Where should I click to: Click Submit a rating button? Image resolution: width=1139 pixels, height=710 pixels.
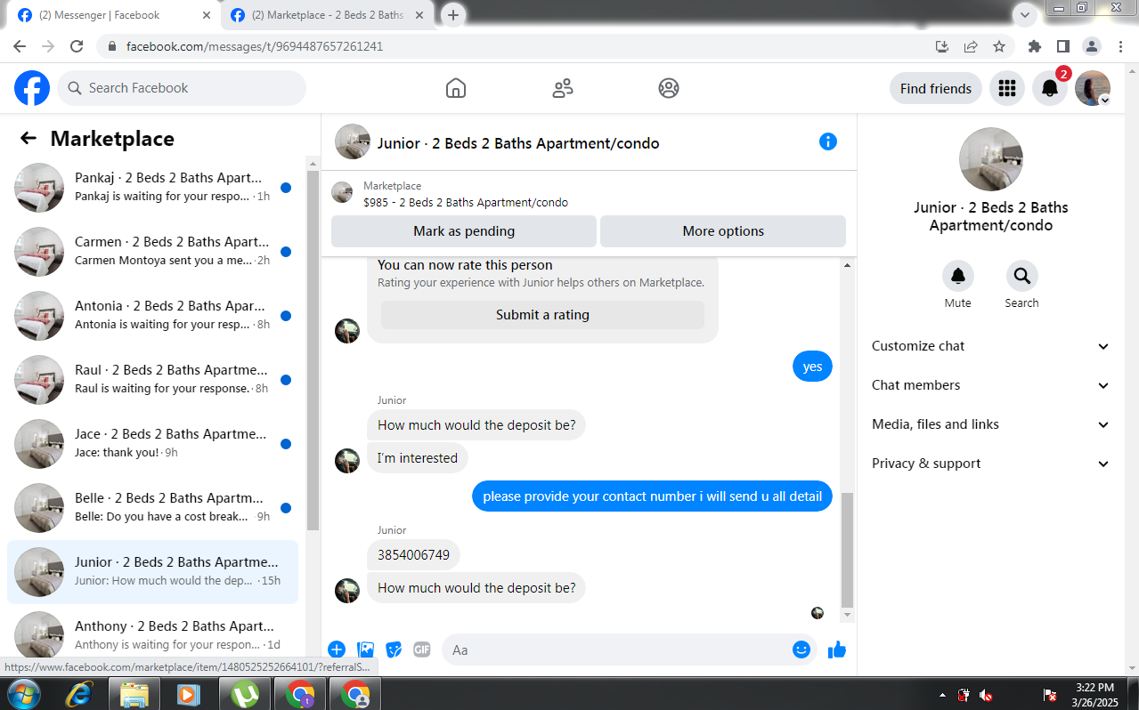pyautogui.click(x=542, y=315)
